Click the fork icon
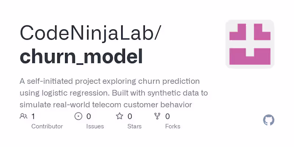 pyautogui.click(x=157, y=116)
